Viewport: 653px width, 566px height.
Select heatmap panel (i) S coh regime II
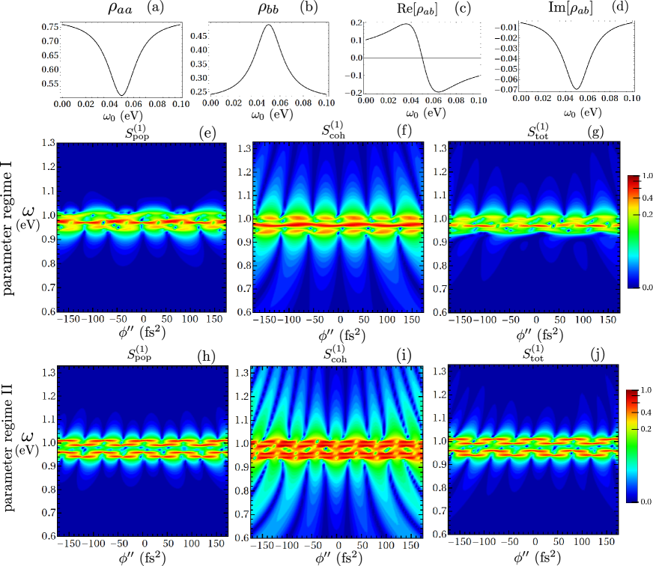(336, 451)
